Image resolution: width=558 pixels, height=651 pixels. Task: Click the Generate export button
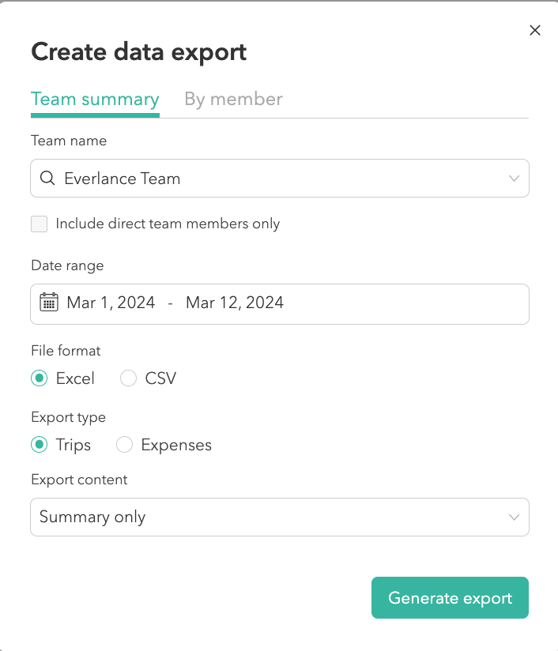point(450,598)
